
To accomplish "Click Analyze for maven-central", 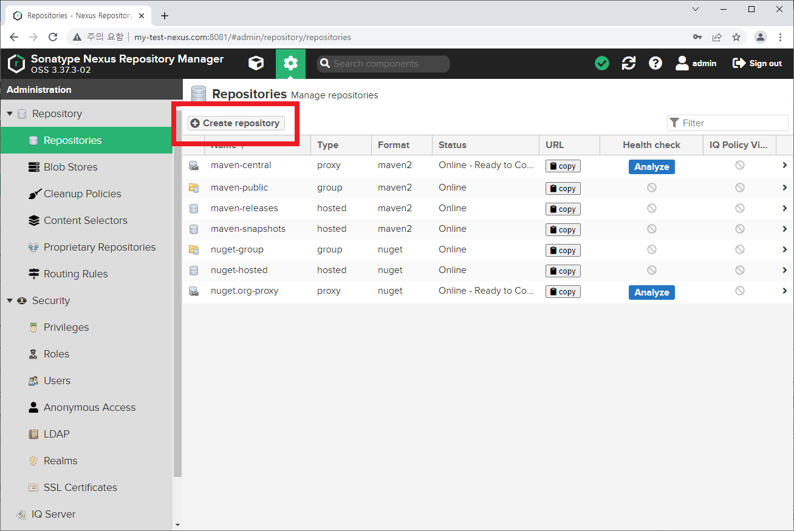I will click(651, 167).
